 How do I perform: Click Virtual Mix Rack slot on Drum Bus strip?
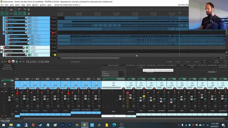pyautogui.click(x=131, y=65)
